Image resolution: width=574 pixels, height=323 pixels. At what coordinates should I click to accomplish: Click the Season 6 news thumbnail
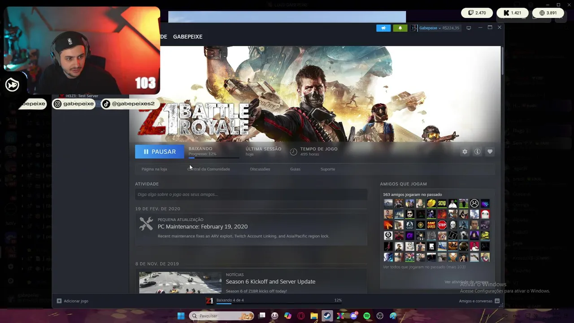(180, 283)
